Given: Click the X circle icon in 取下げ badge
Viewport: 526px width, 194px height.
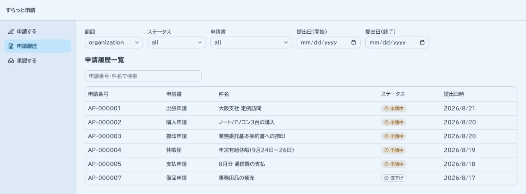Looking at the screenshot, I should point(386,178).
